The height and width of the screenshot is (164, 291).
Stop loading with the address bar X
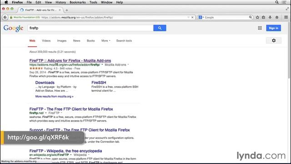pyautogui.click(x=192, y=17)
